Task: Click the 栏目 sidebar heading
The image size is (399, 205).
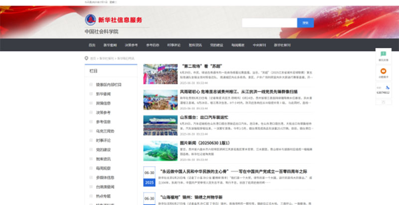Action: coord(93,71)
